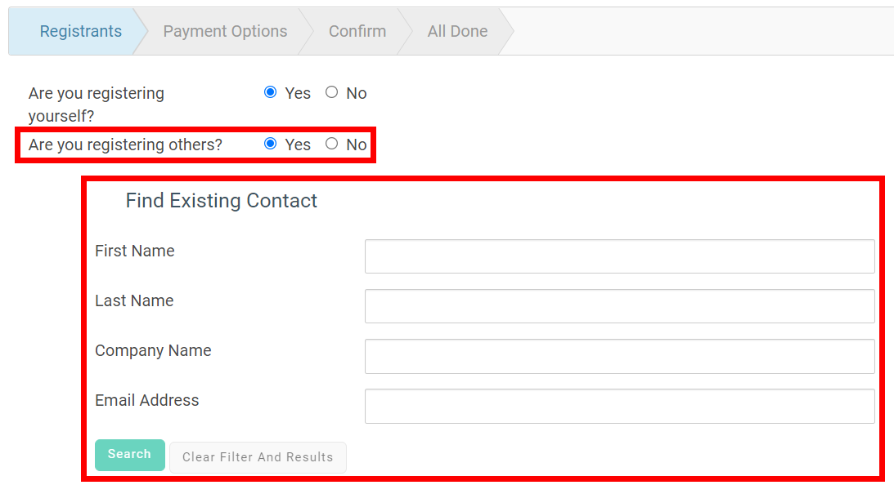Click the Email Address input field
This screenshot has height=485, width=894.
(619, 406)
